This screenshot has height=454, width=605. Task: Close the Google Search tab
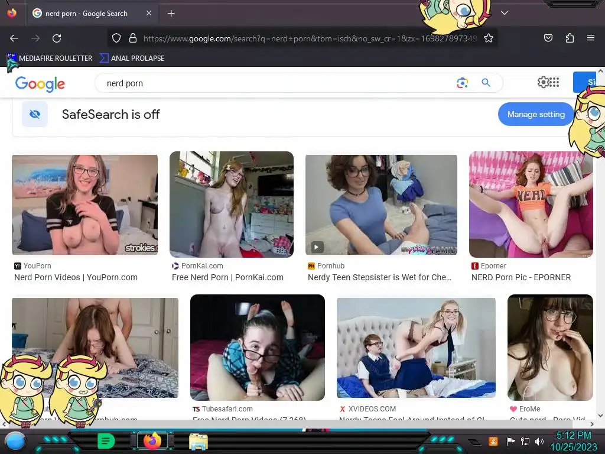[148, 13]
